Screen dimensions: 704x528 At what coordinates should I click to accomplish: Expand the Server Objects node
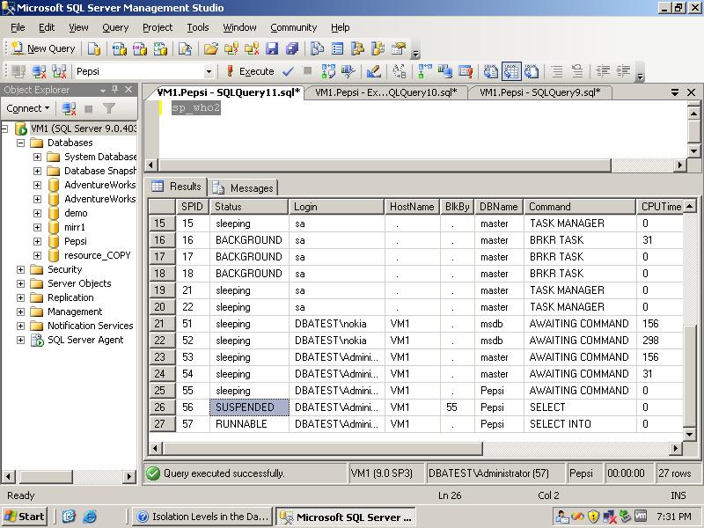point(19,282)
